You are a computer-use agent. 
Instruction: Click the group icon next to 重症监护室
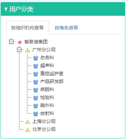tap(36, 74)
